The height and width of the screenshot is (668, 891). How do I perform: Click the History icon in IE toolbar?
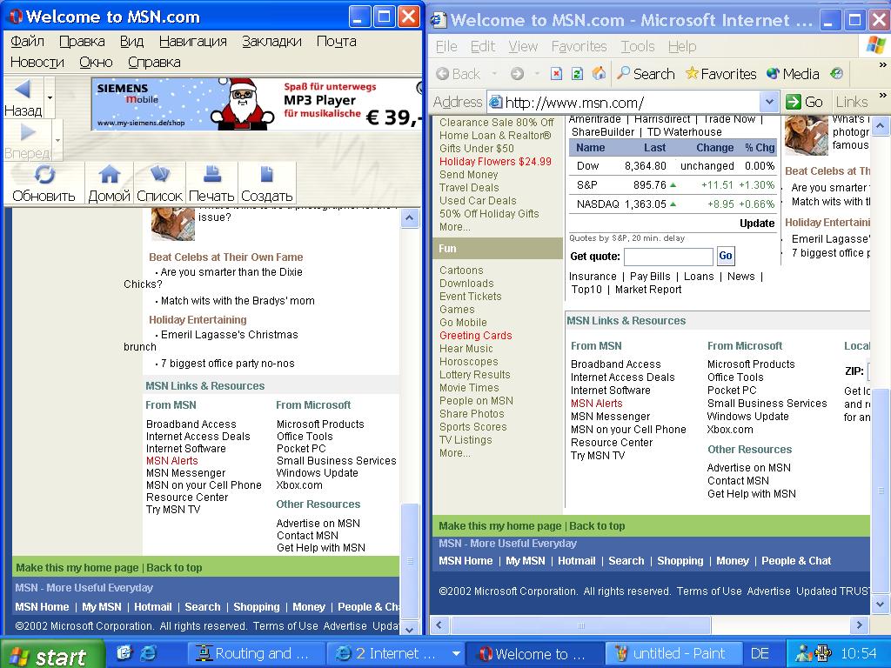836,73
